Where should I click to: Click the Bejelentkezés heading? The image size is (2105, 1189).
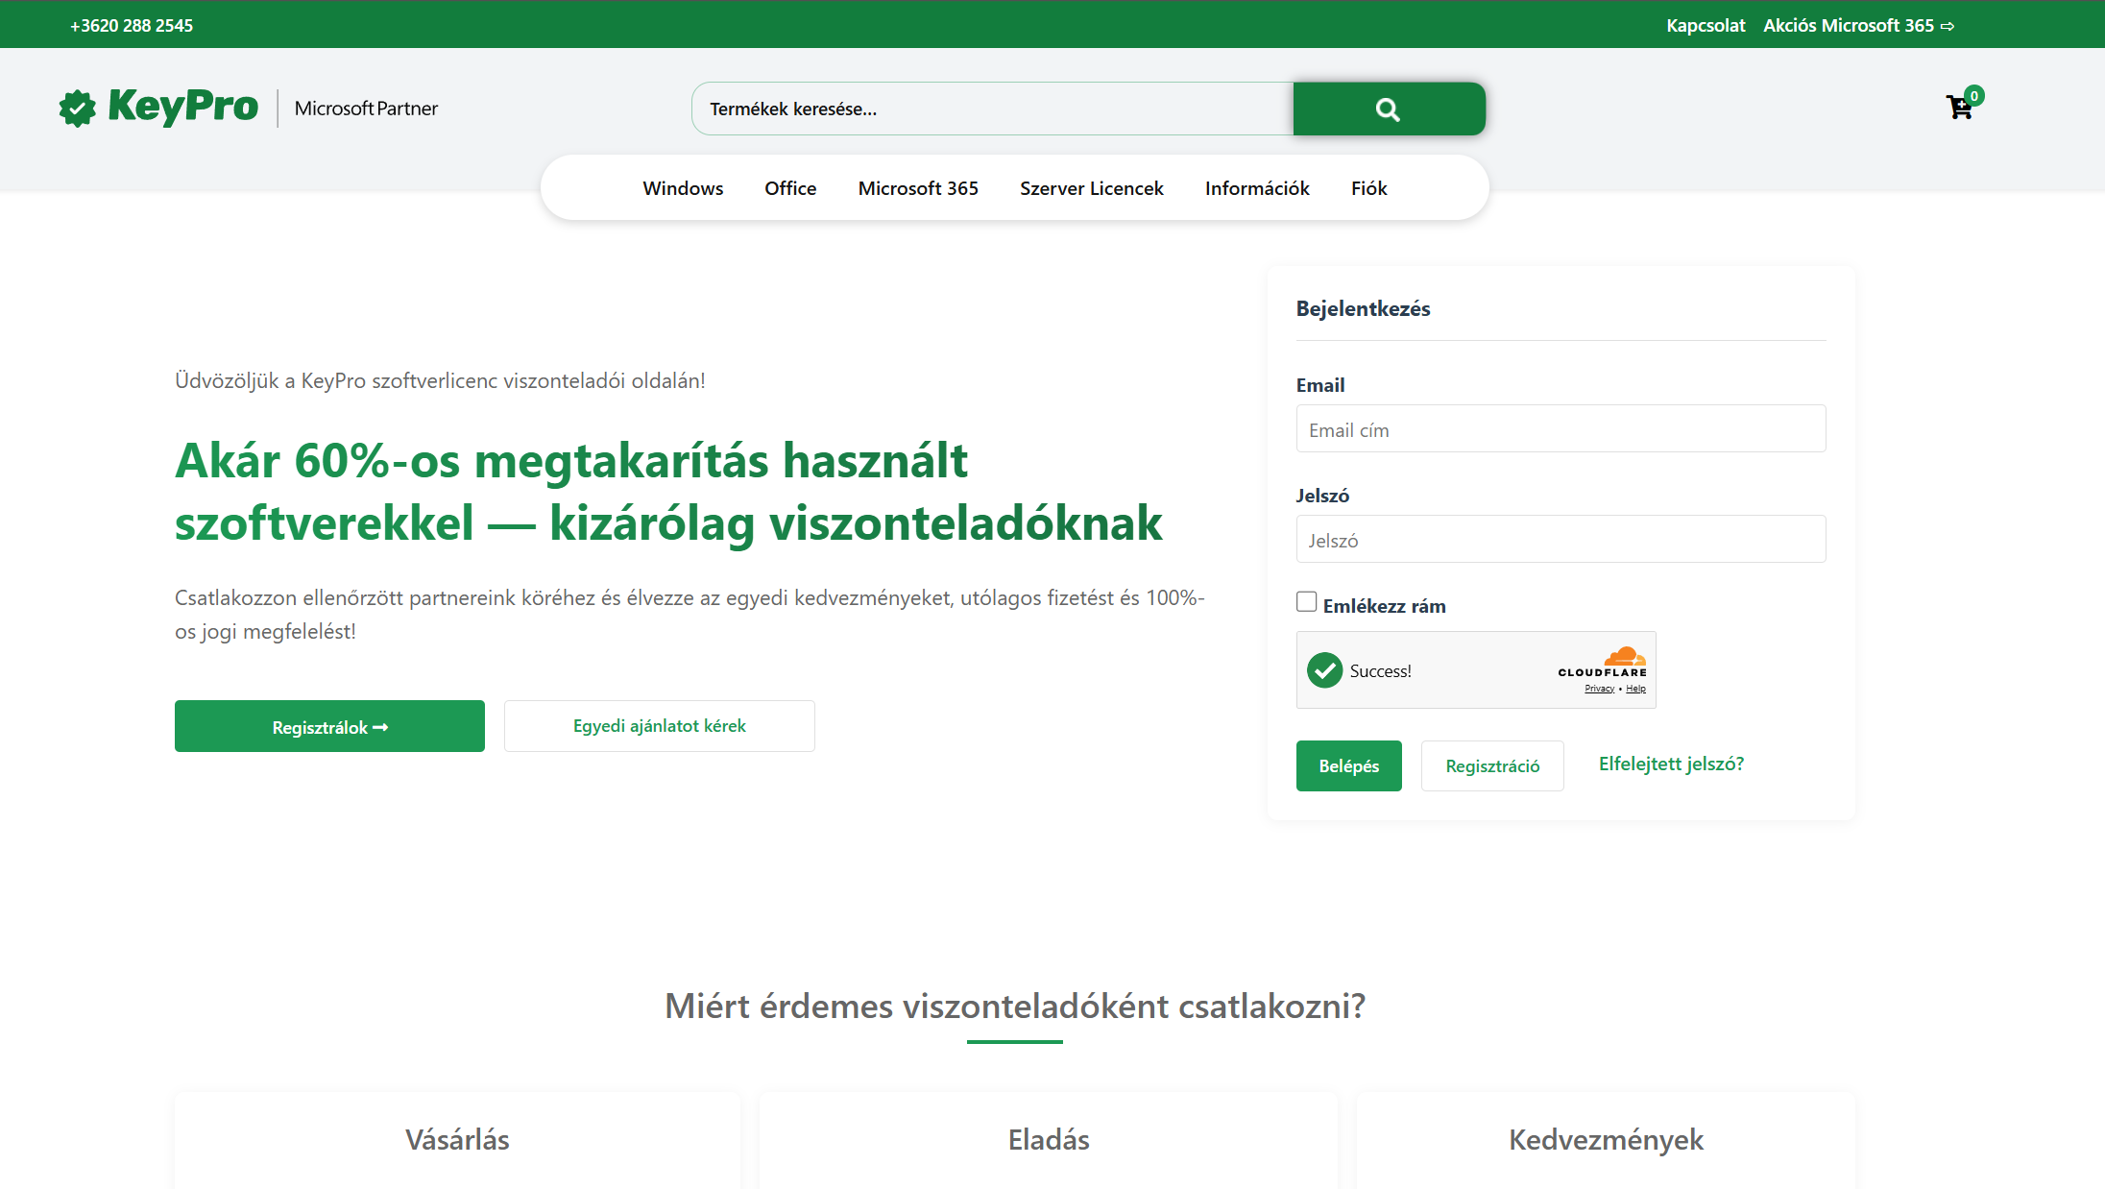click(x=1363, y=308)
